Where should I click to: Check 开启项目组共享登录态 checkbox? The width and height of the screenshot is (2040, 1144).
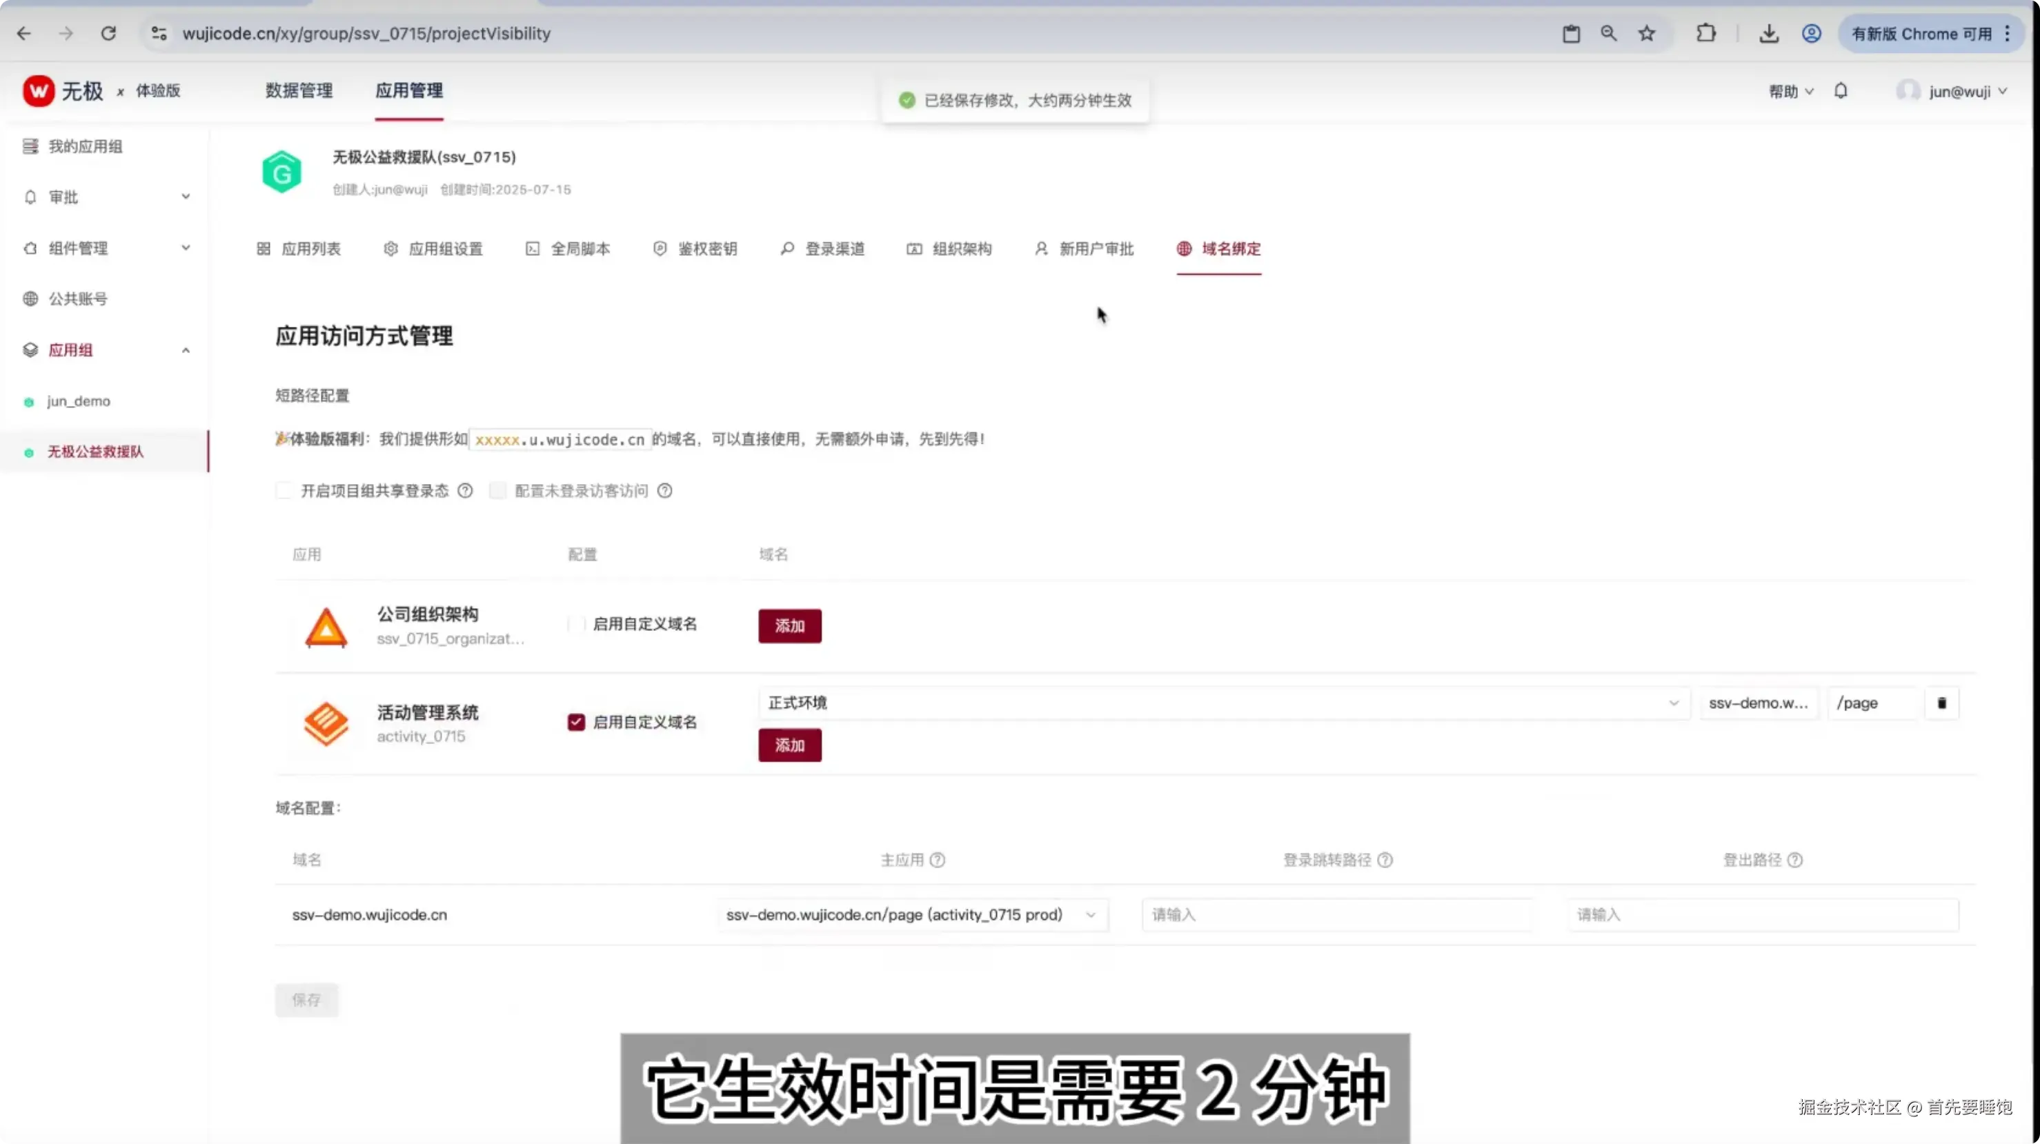tap(284, 491)
